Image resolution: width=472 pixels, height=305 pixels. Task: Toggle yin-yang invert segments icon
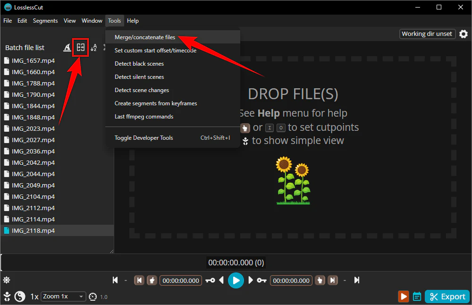(x=20, y=297)
